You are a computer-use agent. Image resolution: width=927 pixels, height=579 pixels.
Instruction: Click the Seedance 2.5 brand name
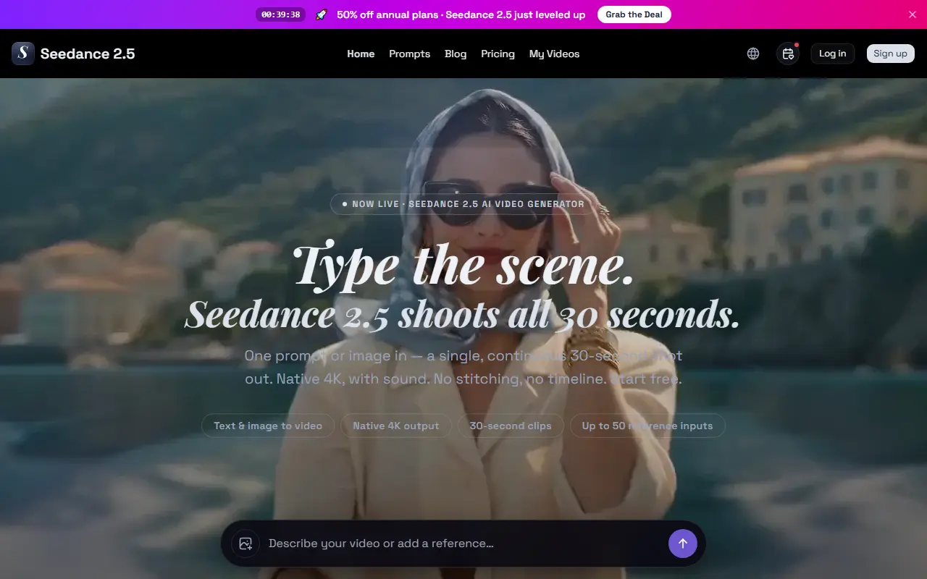pyautogui.click(x=88, y=54)
